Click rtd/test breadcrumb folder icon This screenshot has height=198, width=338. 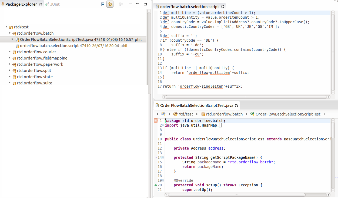tap(175, 114)
